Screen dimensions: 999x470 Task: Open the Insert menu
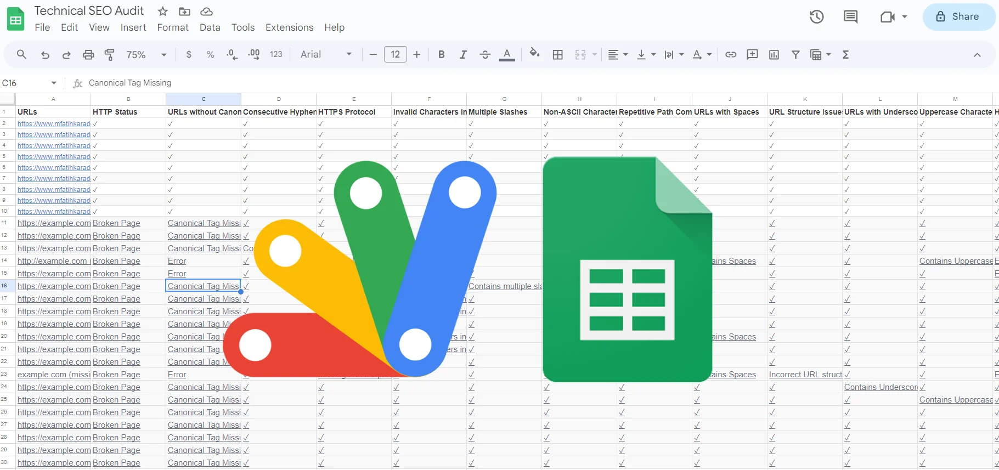[133, 27]
